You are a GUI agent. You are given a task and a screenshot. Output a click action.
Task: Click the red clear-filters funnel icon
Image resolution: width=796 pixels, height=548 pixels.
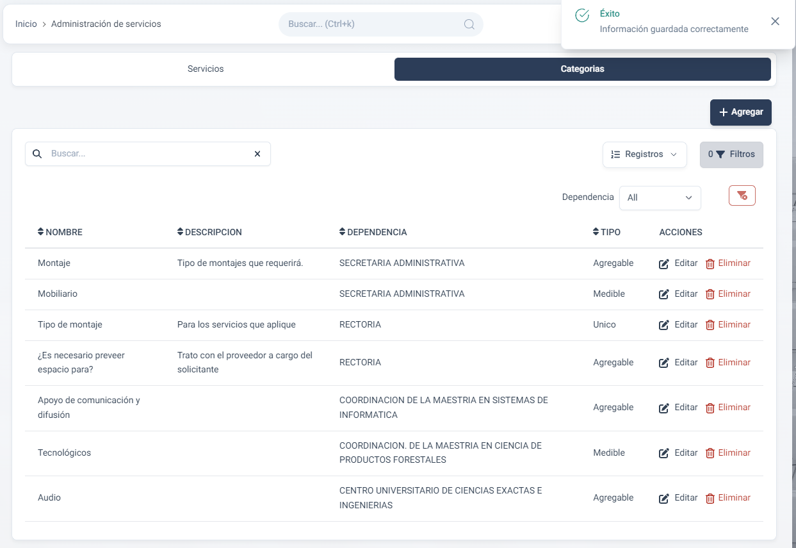point(742,195)
